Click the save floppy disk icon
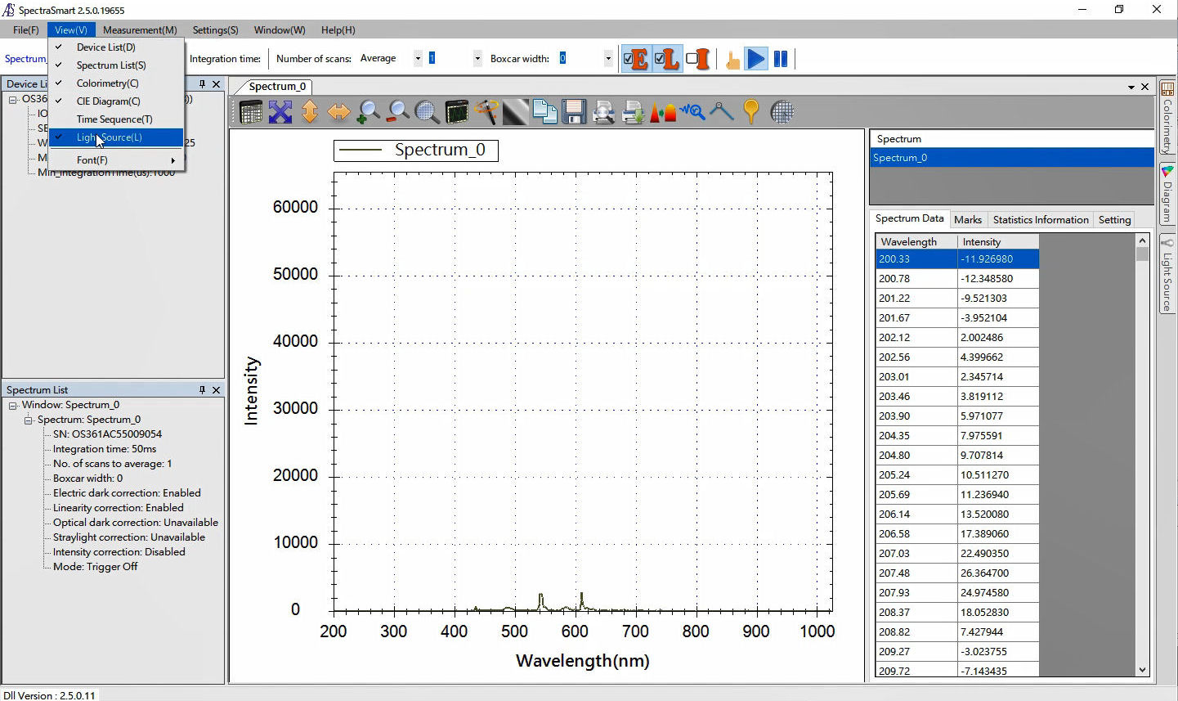 574,112
